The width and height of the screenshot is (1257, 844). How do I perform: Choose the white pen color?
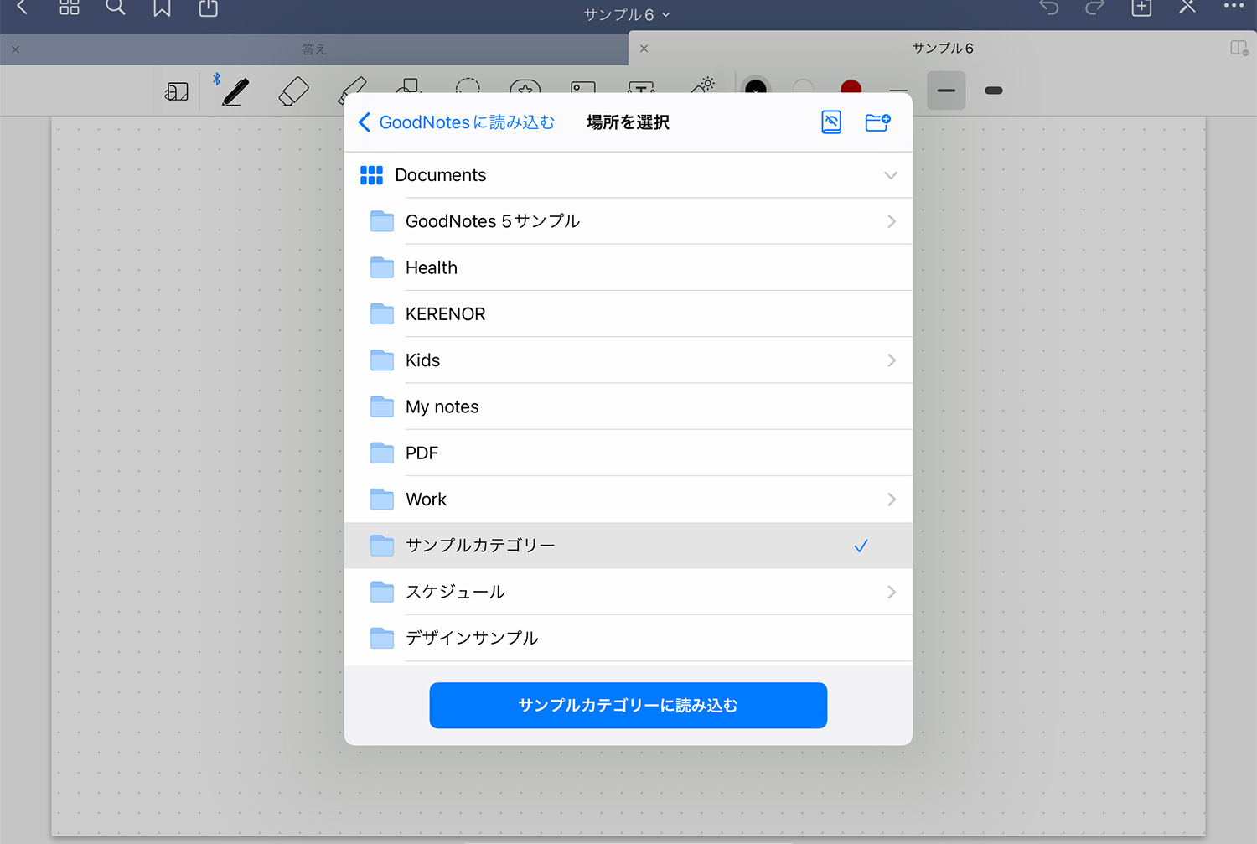coord(803,86)
